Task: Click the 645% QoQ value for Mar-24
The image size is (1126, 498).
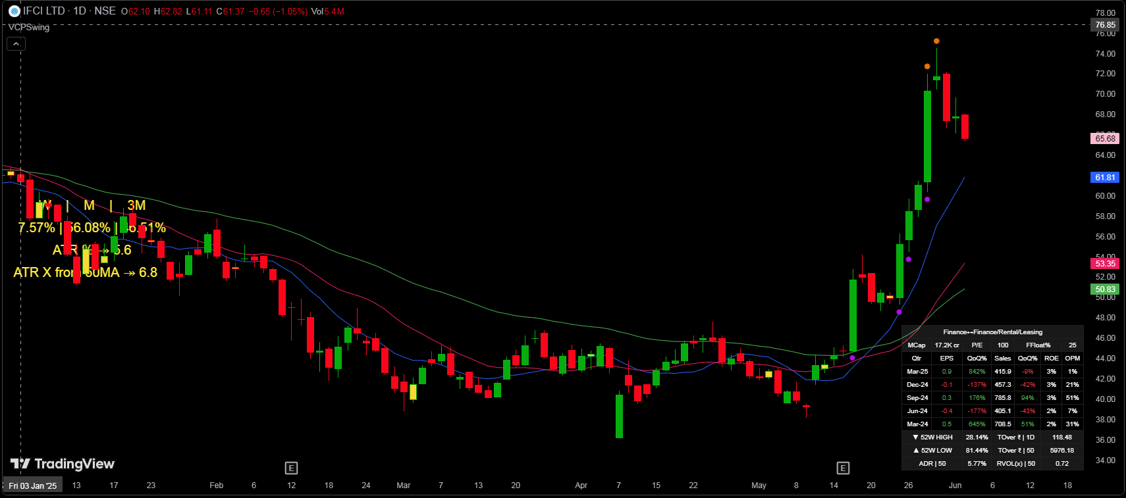Action: pos(977,424)
